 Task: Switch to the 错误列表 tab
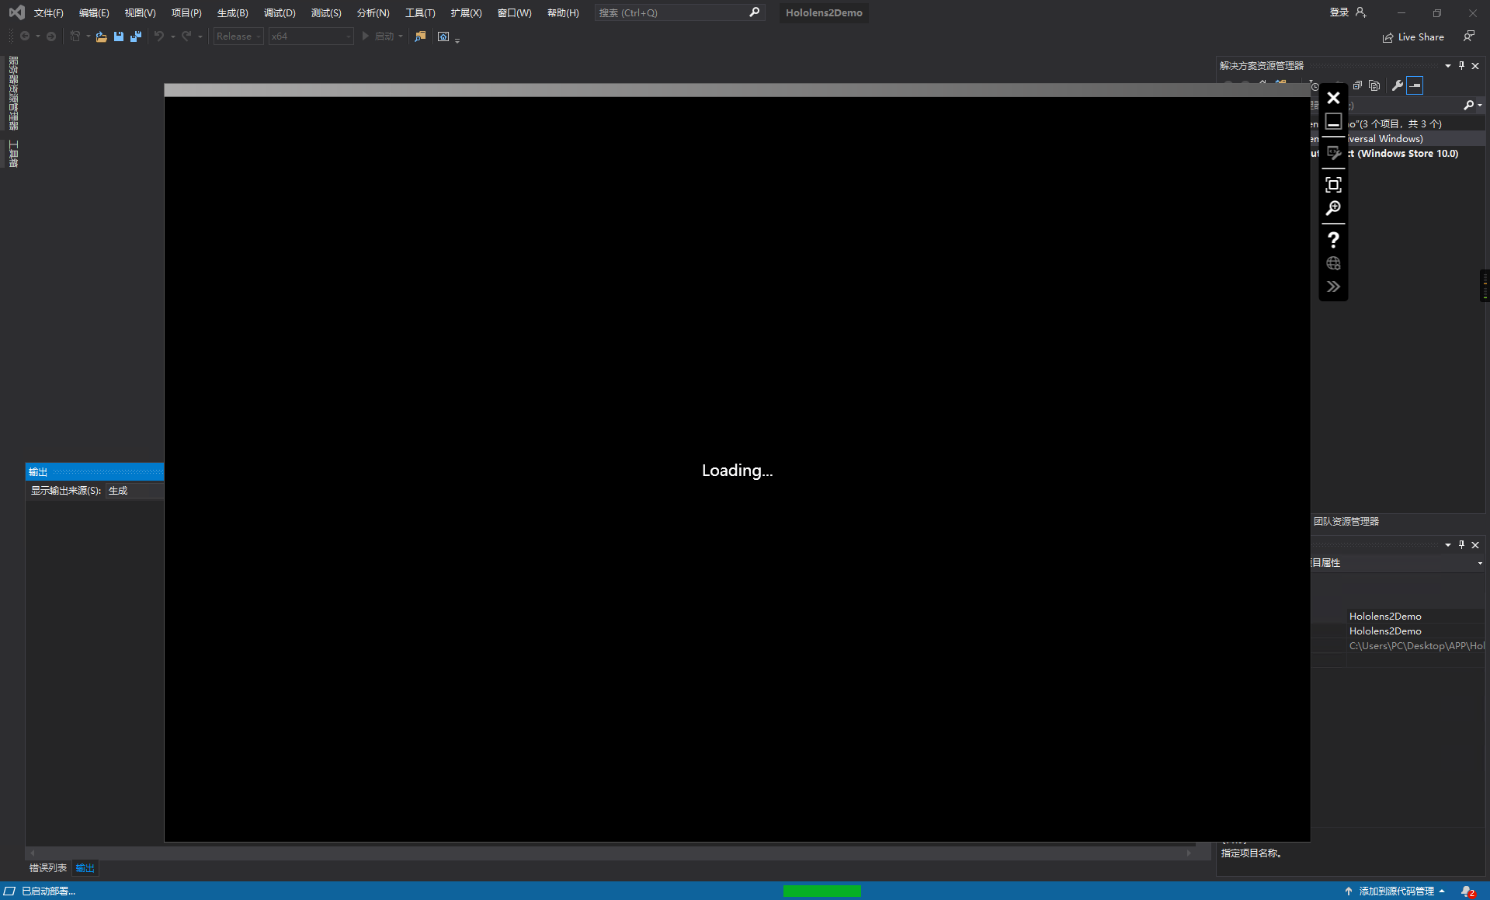coord(47,867)
